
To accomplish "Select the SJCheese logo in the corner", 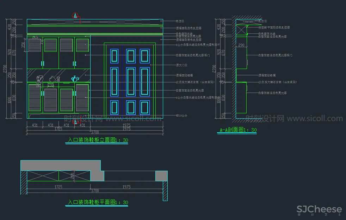I will (x=319, y=210).
